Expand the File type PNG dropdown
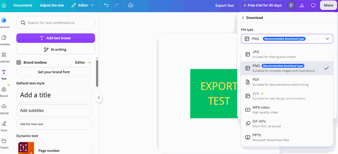Screen dimensions: 338x154 287,39
